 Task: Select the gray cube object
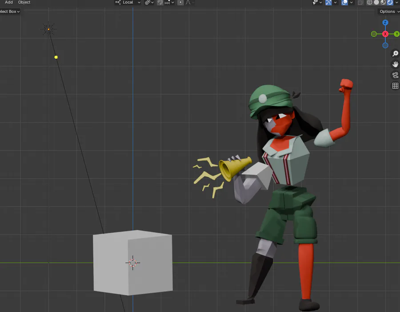[132, 263]
